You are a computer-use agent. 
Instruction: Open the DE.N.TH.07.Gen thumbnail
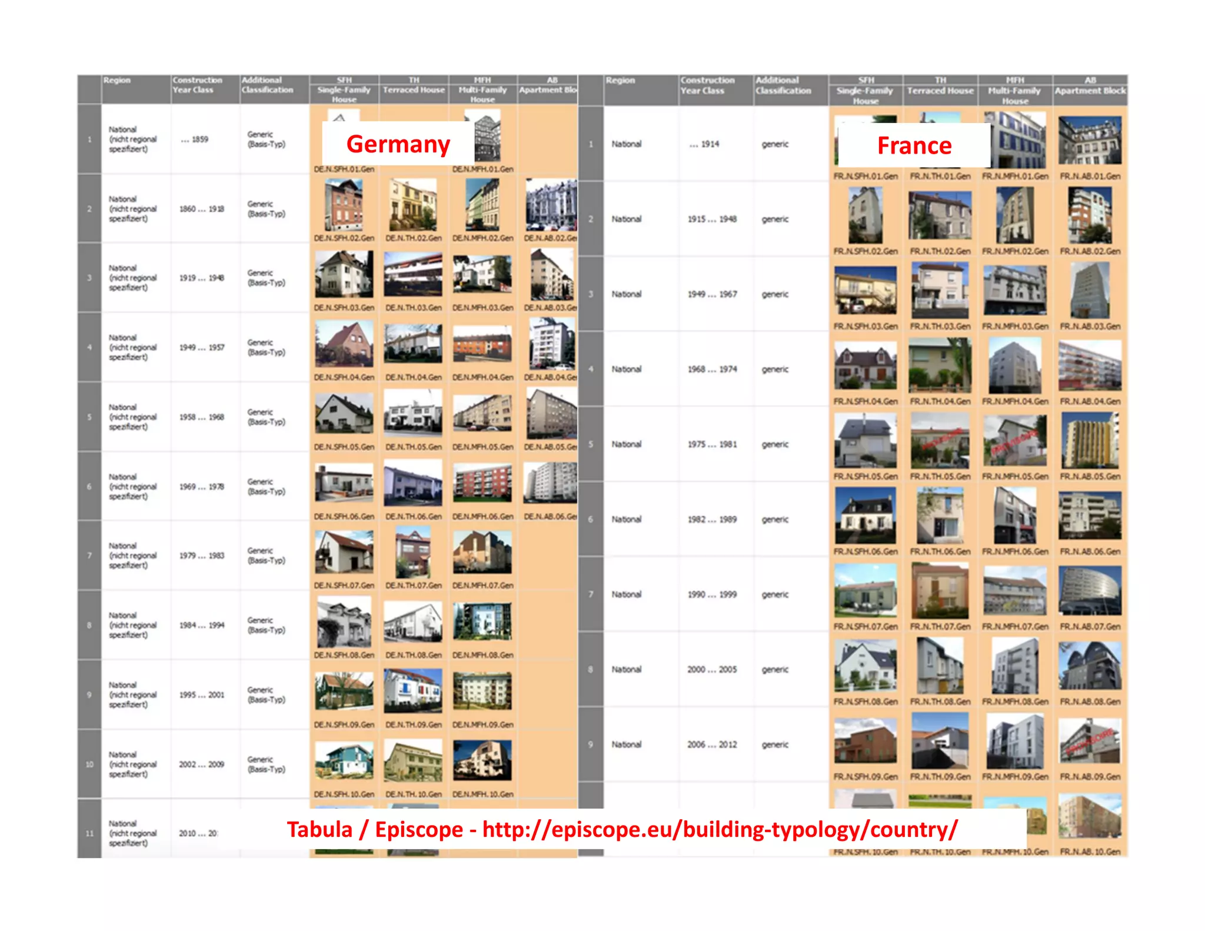[x=413, y=552]
